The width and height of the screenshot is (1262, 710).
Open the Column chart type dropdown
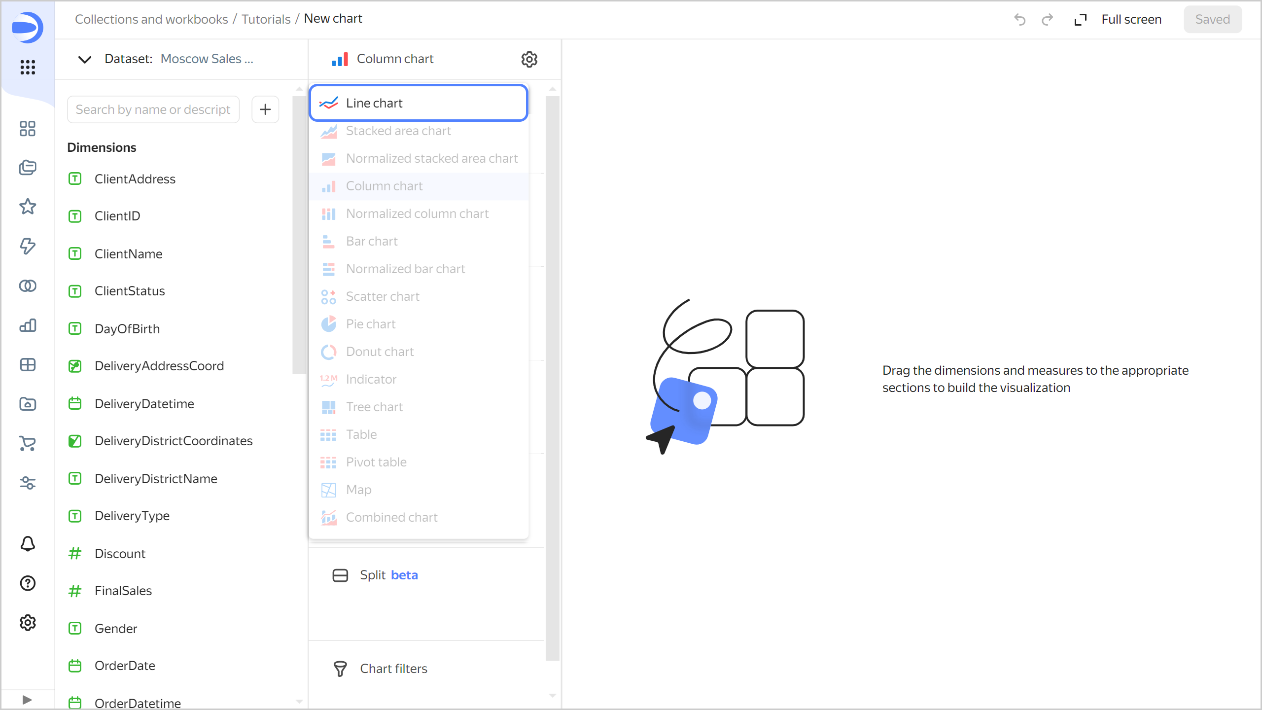pyautogui.click(x=394, y=59)
